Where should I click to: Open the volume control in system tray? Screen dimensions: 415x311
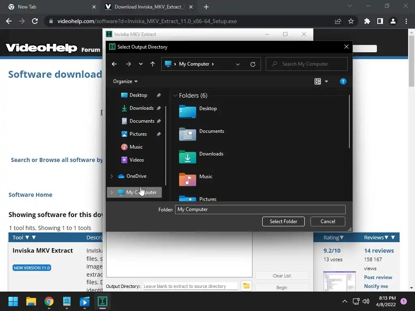pos(366,301)
